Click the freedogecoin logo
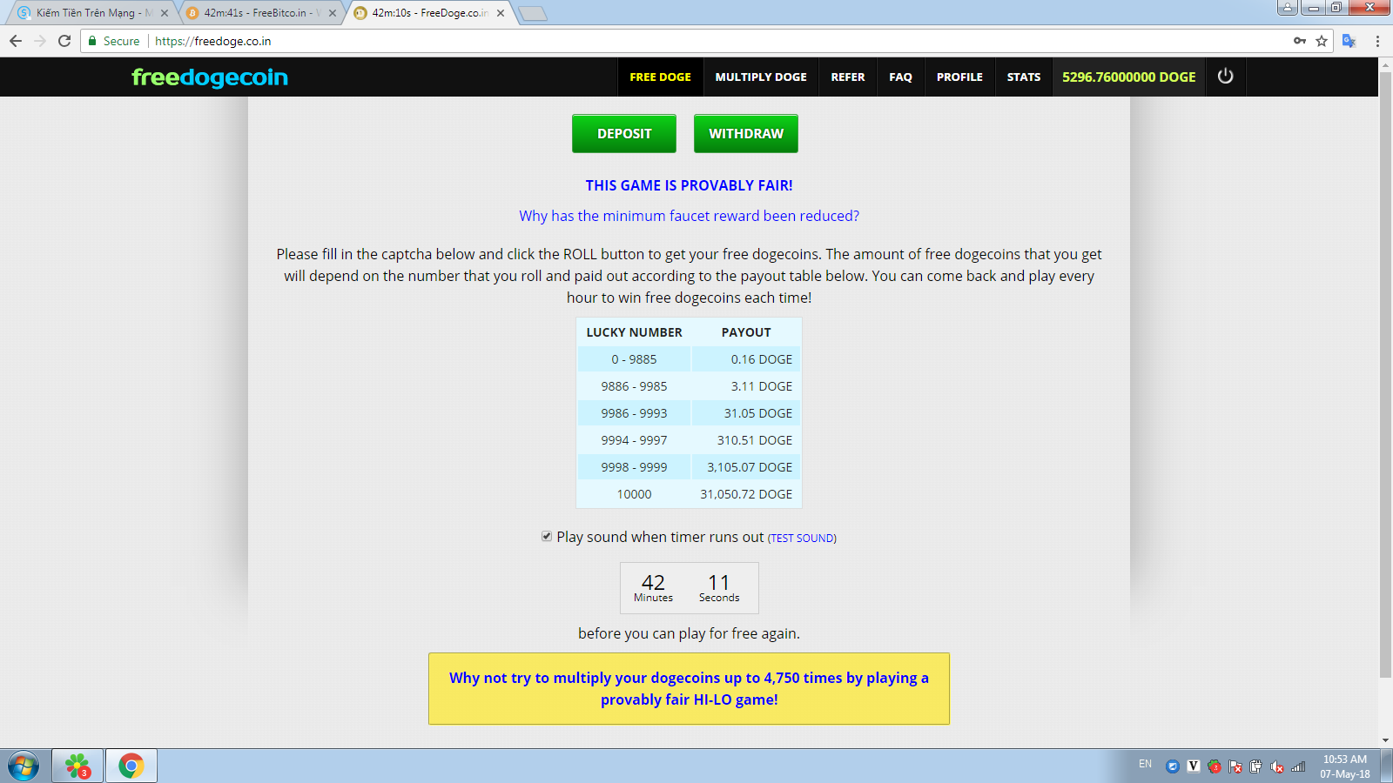Screen dimensions: 1393x783 210,77
